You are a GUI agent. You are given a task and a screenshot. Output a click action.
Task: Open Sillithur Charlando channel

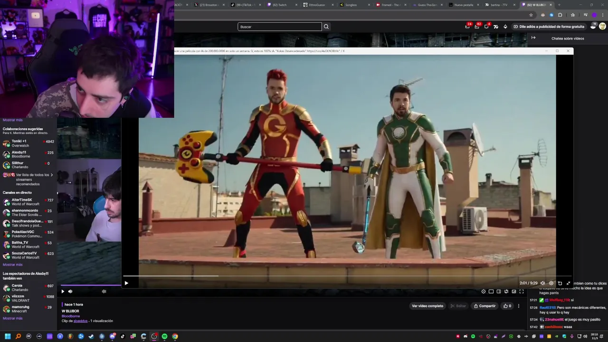pyautogui.click(x=28, y=165)
